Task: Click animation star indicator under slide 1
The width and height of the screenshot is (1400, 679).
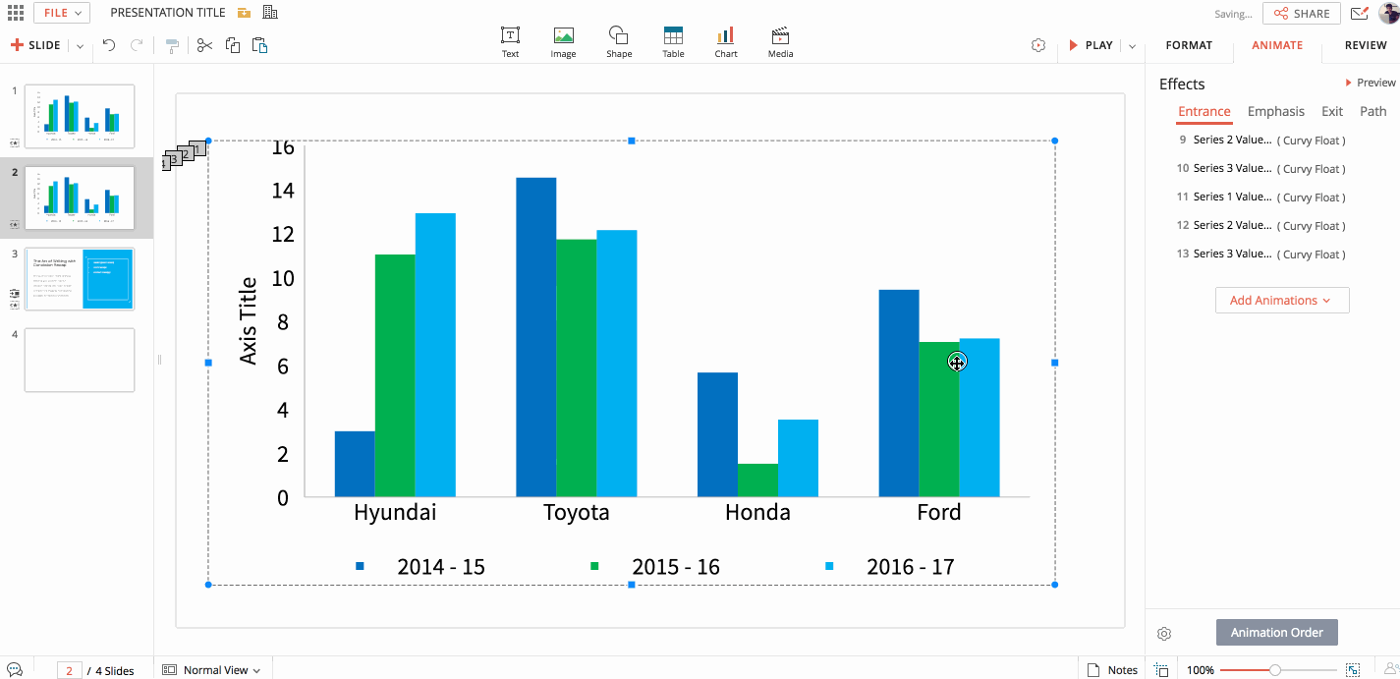Action: tap(14, 142)
